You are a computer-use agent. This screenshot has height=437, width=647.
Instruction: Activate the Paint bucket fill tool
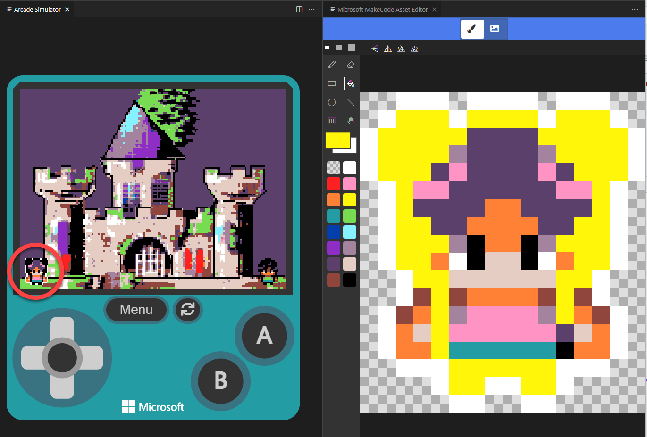(x=351, y=83)
